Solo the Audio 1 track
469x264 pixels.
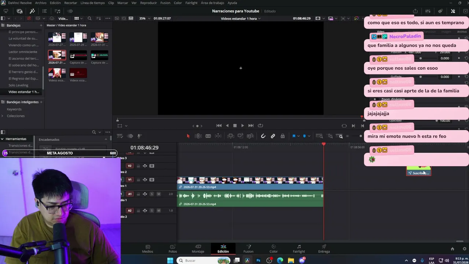tap(152, 194)
